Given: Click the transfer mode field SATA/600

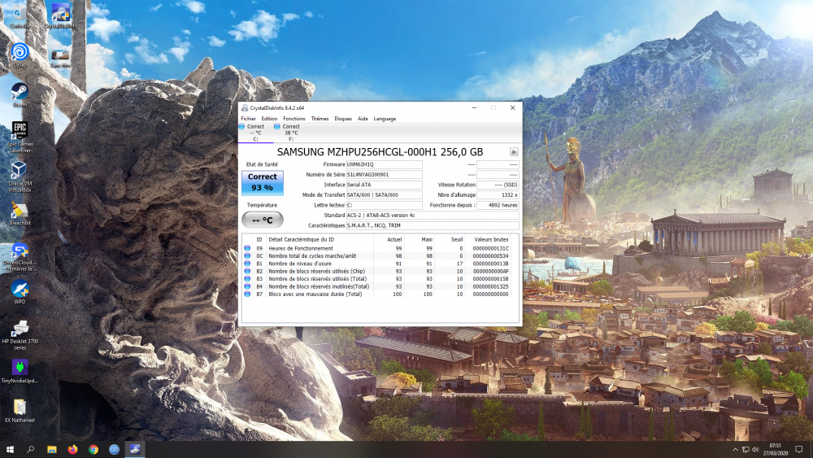Looking at the screenshot, I should [385, 195].
